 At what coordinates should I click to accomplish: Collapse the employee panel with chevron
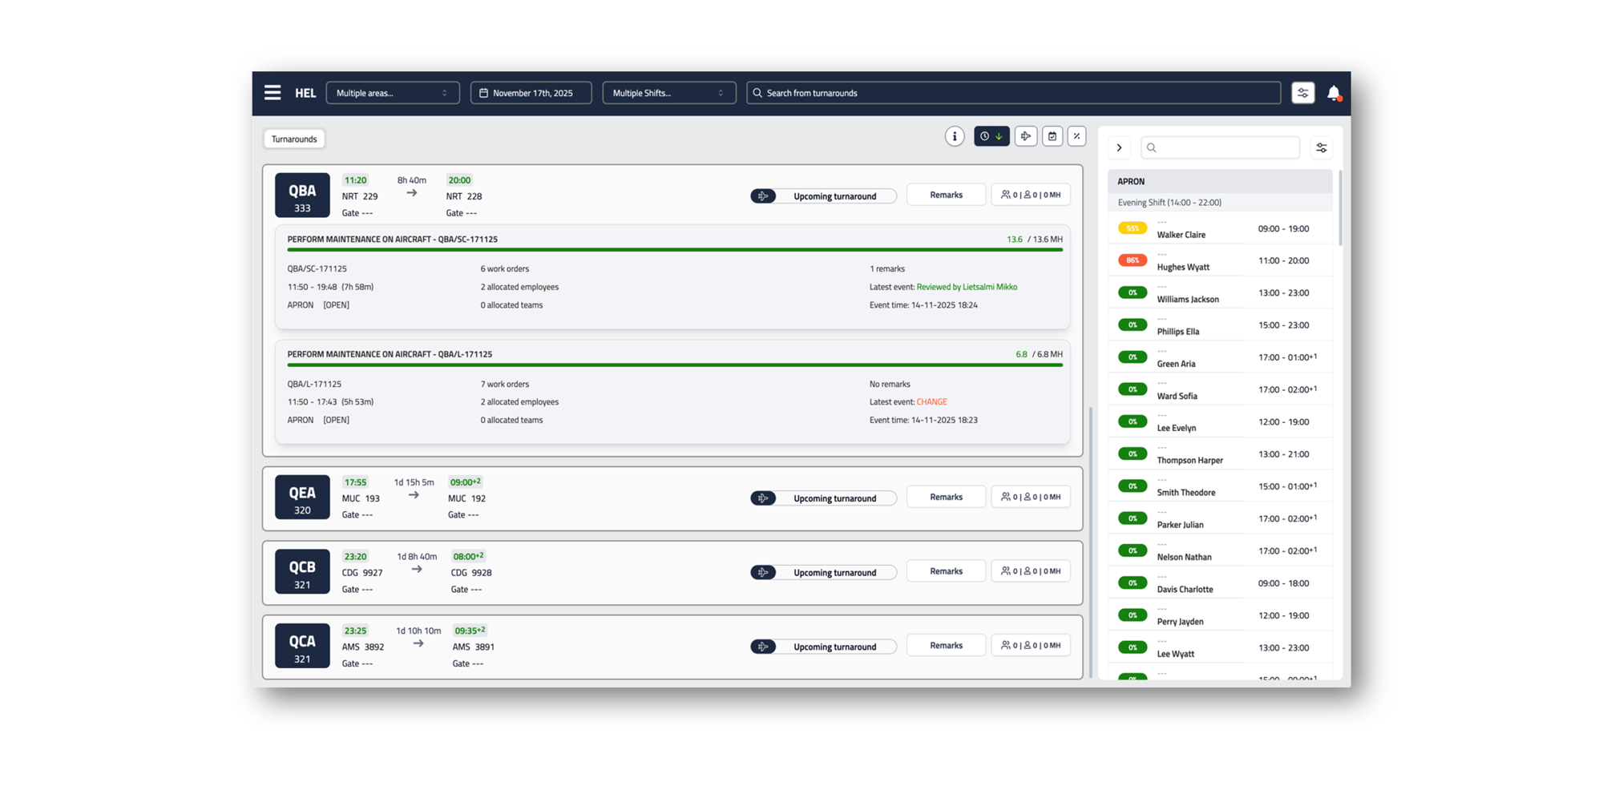[1119, 148]
